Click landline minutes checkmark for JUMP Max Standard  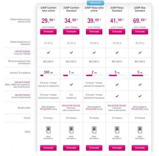[x=140, y=96]
